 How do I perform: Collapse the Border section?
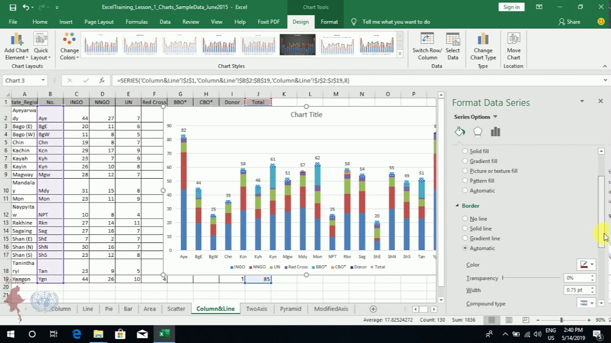[x=457, y=205]
